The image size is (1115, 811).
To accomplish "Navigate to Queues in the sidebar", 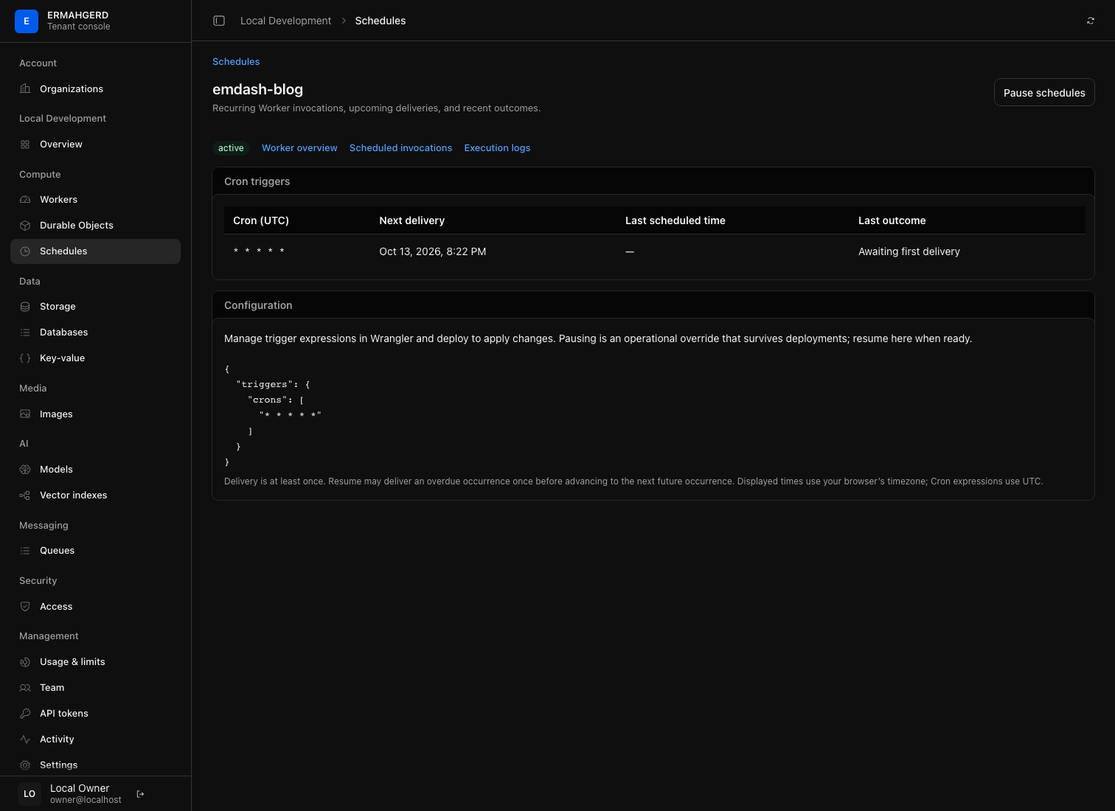I will click(x=96, y=551).
